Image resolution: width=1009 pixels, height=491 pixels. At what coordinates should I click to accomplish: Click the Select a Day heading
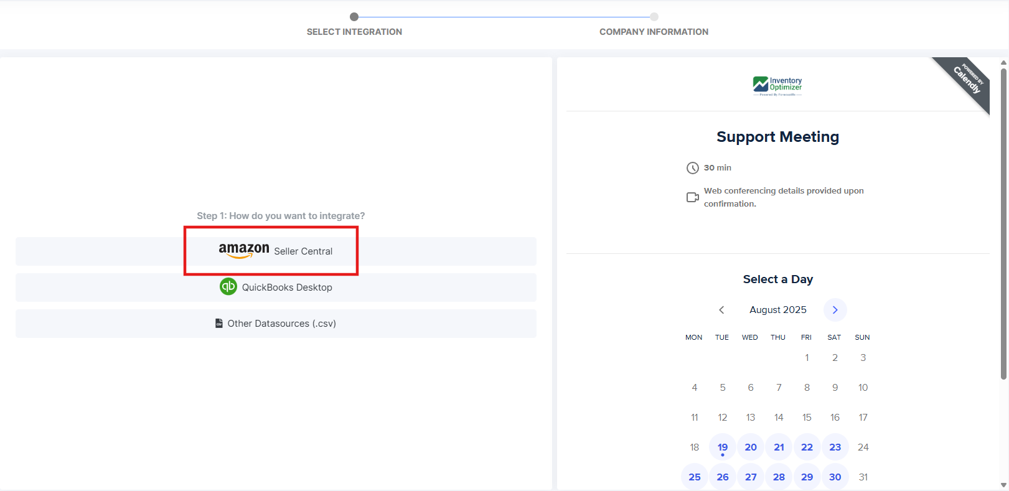[x=778, y=279]
